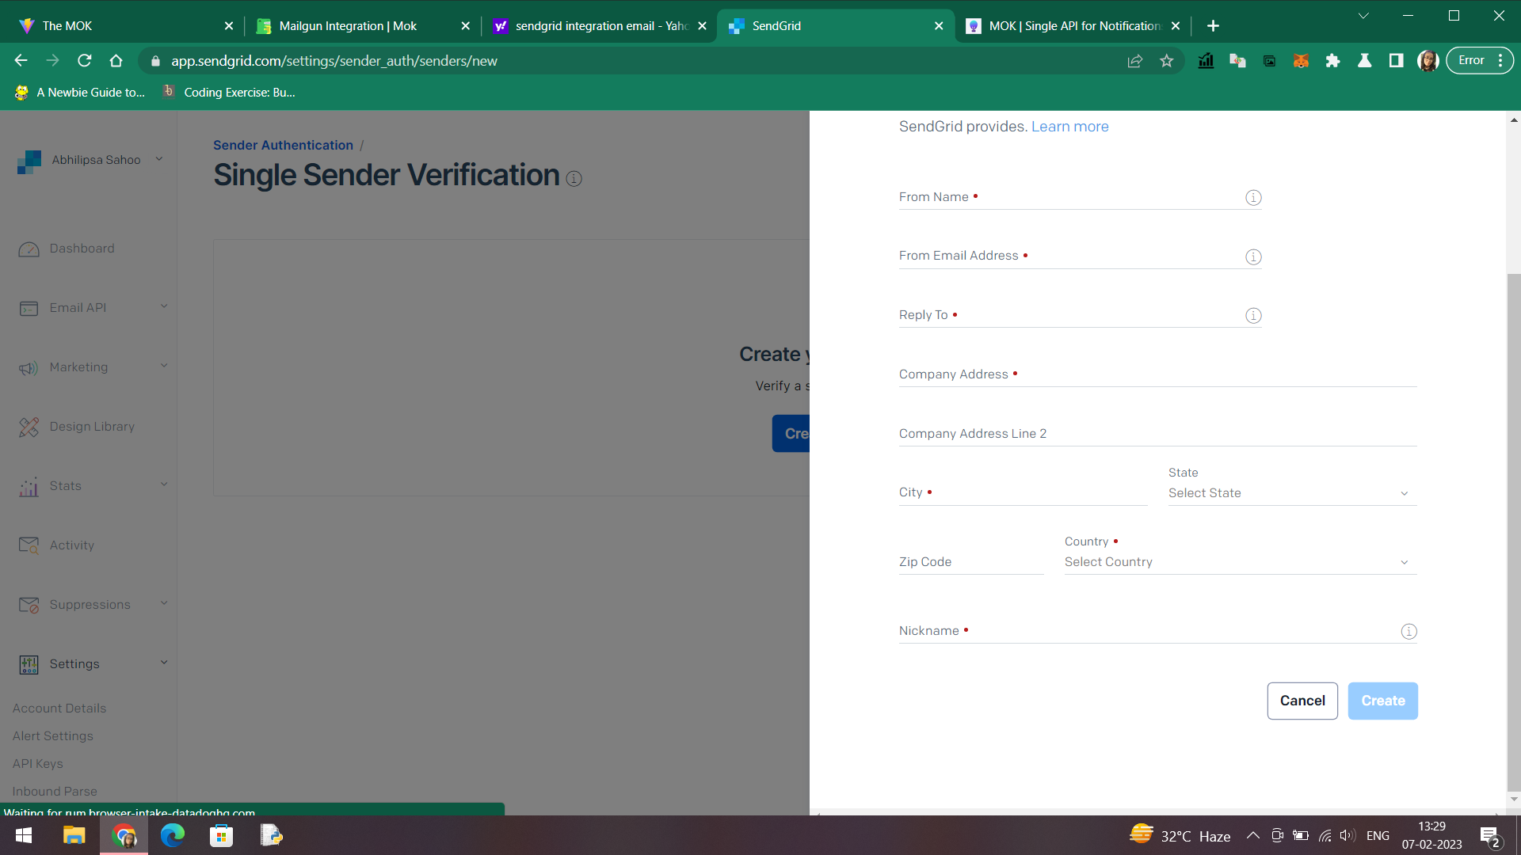
Task: Open the MetaMask fox extension icon
Action: [1301, 60]
